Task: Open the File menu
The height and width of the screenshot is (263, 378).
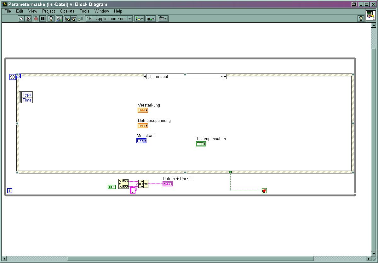Action: pyautogui.click(x=8, y=11)
